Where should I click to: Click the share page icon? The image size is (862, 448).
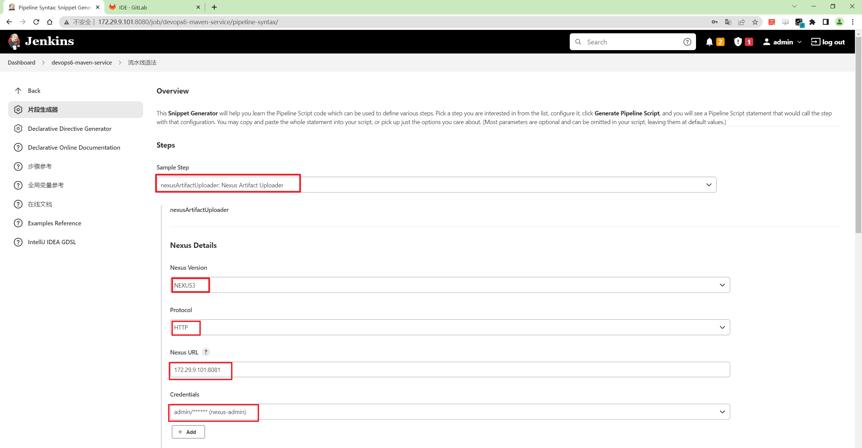pyautogui.click(x=741, y=22)
